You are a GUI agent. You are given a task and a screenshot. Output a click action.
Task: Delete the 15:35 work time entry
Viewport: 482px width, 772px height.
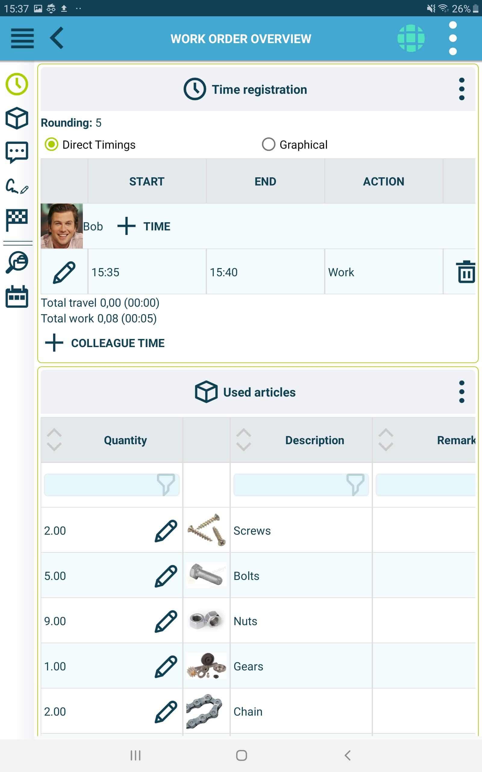pyautogui.click(x=466, y=272)
